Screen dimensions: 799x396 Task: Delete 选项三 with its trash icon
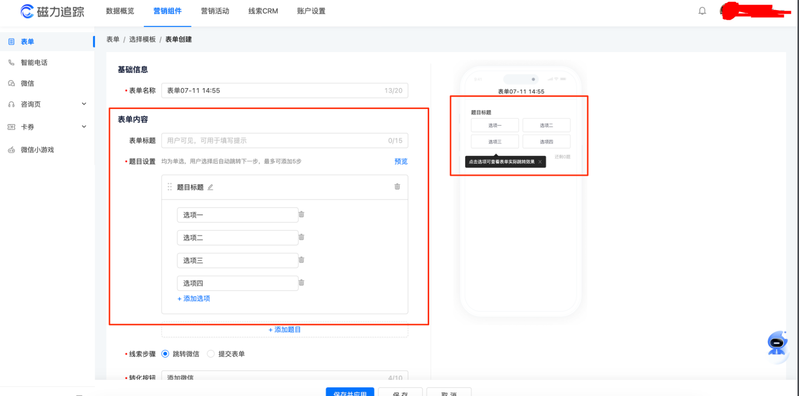[301, 260]
